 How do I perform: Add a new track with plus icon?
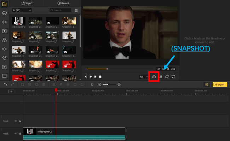[x=11, y=91]
